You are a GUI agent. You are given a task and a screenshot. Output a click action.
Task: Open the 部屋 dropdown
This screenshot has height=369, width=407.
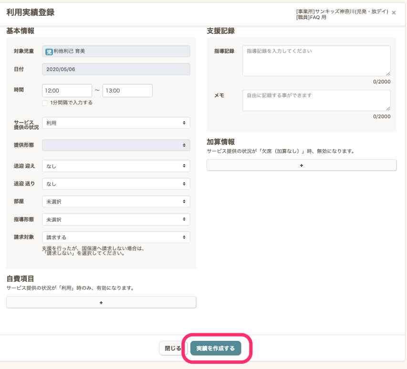pos(116,202)
